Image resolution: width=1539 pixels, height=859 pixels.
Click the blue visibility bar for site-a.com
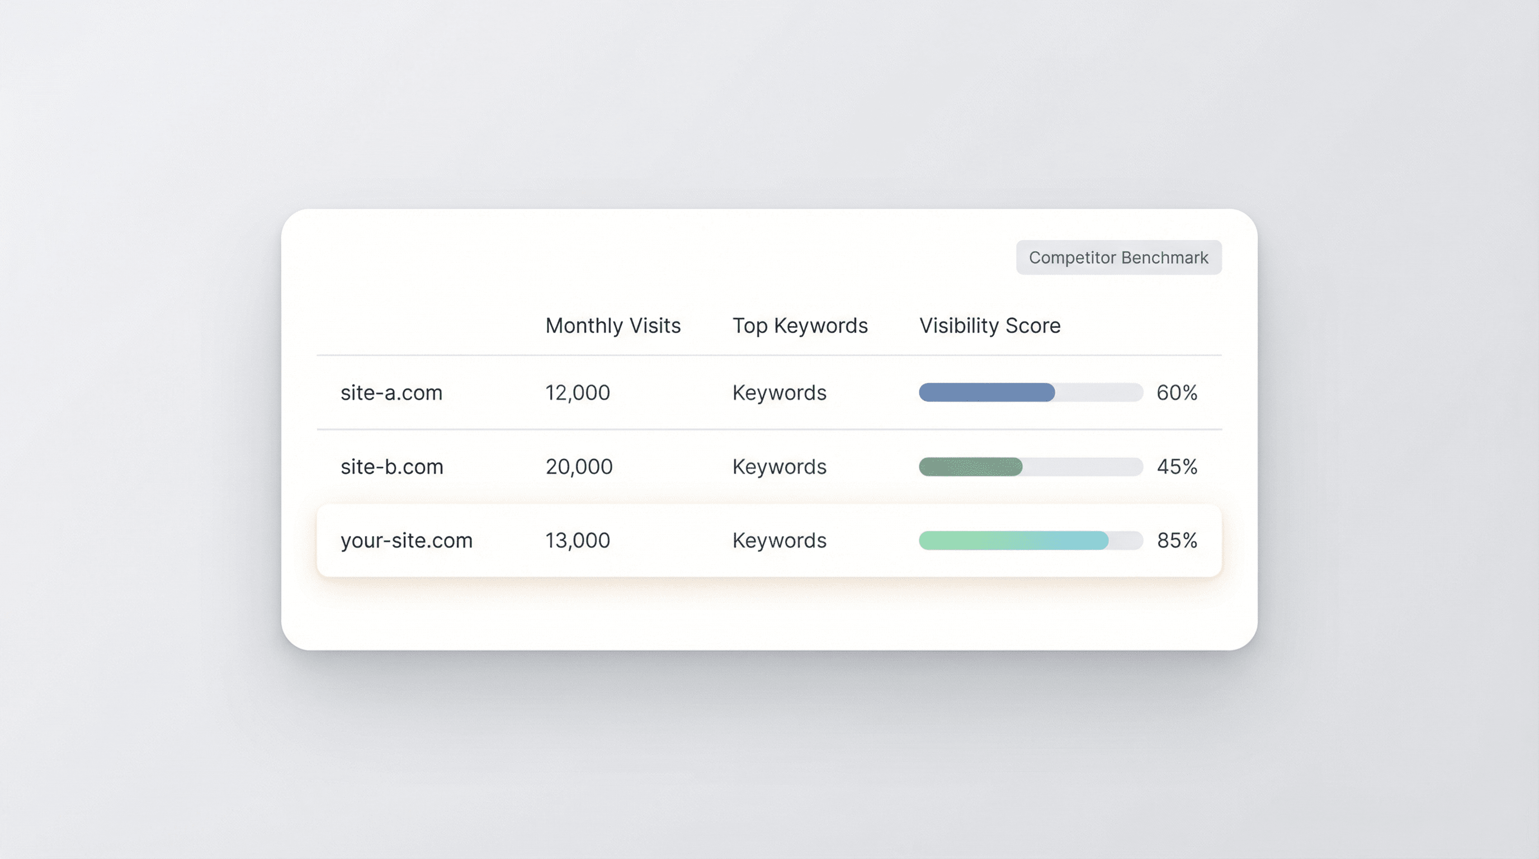pyautogui.click(x=986, y=393)
